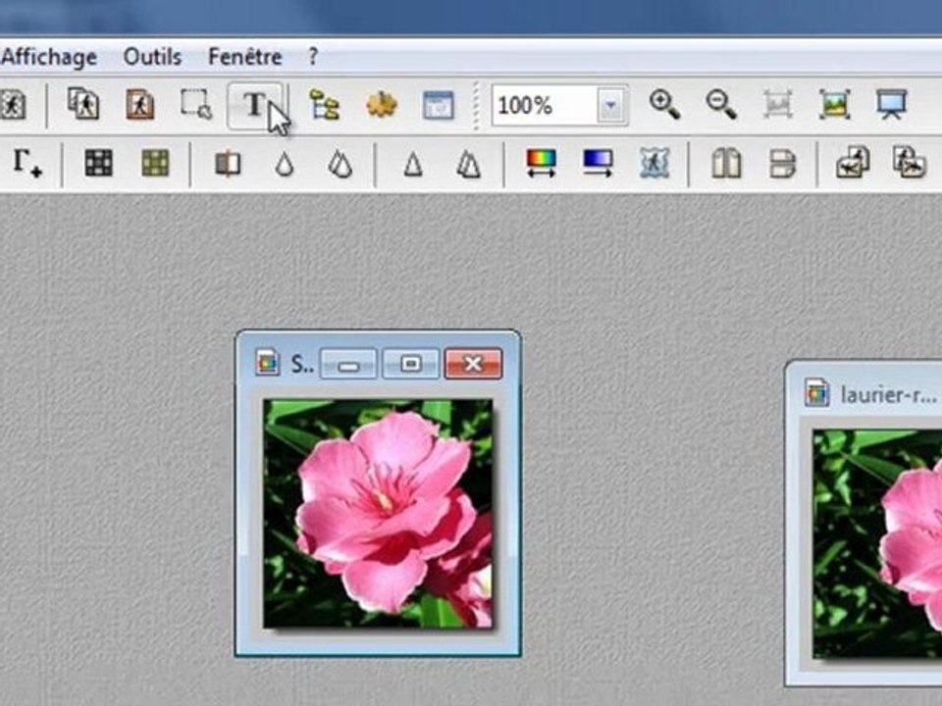
Task: Click the S.. window title text
Action: pos(302,364)
